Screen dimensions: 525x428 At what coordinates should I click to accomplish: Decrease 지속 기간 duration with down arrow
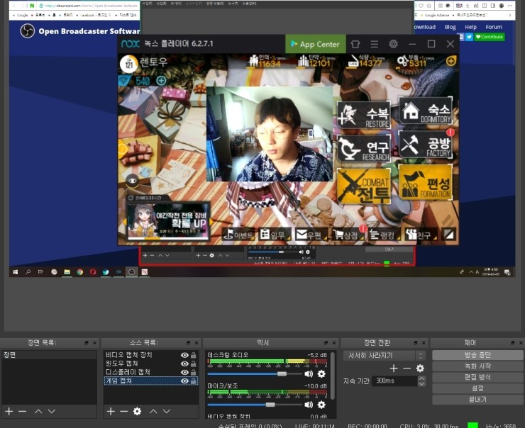point(422,383)
